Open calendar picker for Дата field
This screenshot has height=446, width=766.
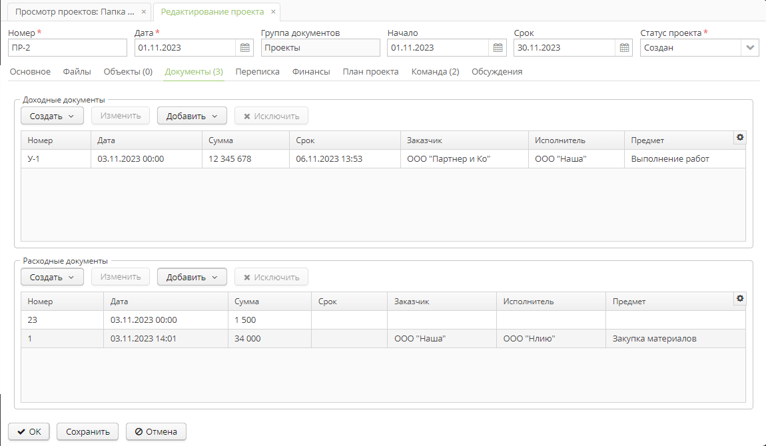pos(244,48)
